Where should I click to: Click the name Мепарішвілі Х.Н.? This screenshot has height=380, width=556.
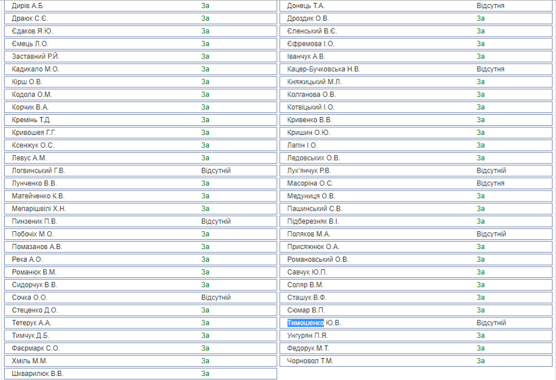pos(39,209)
